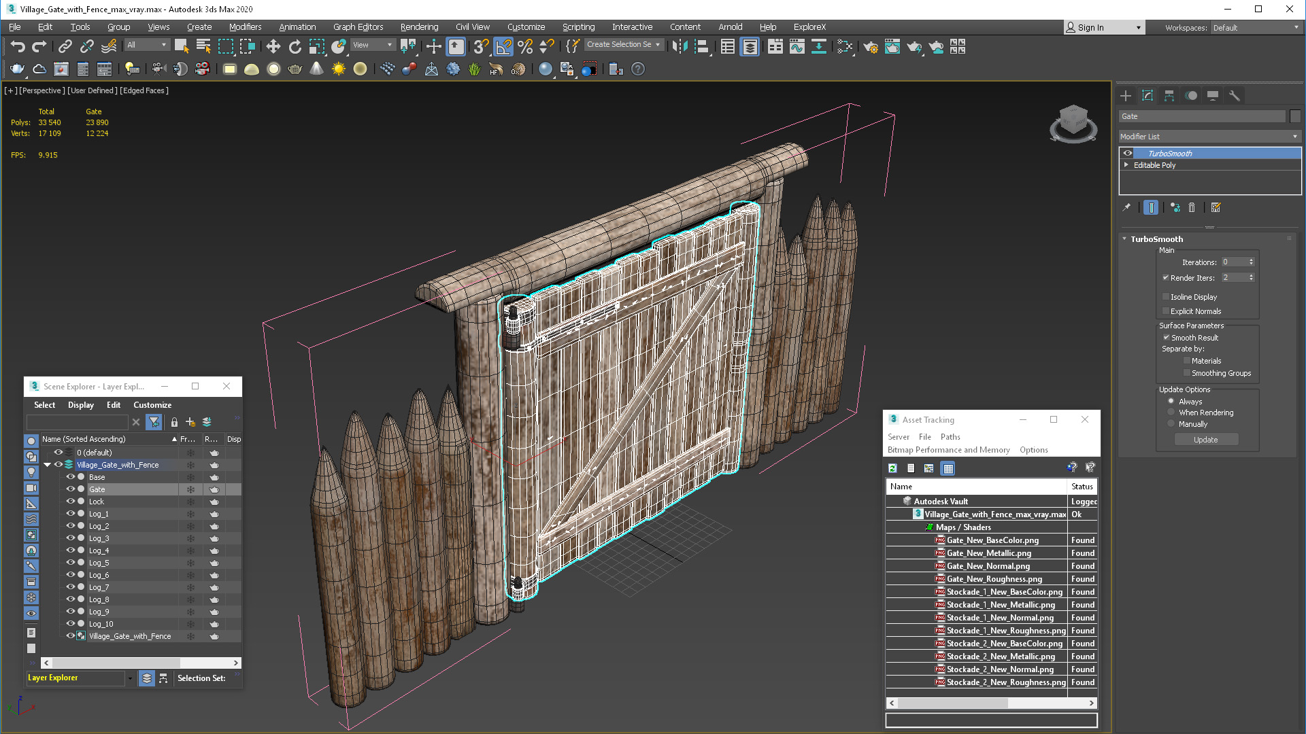Click the Select by Name icon
This screenshot has width=1306, height=734.
[x=203, y=46]
